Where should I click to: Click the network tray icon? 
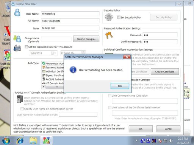165,140
